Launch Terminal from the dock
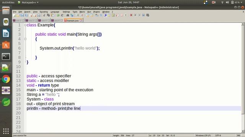The image size is (245, 137). click(6, 56)
